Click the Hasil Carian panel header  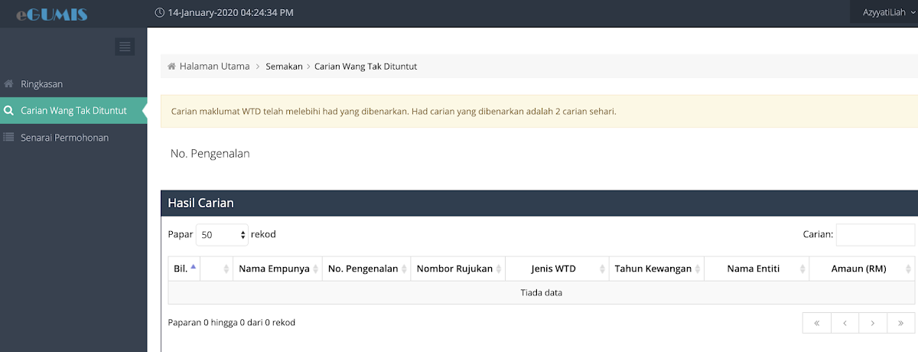pyautogui.click(x=539, y=204)
